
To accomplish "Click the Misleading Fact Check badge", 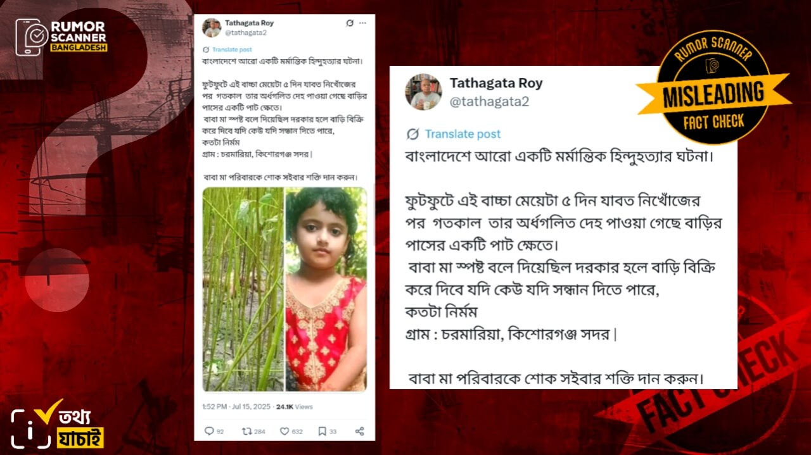I will point(713,87).
